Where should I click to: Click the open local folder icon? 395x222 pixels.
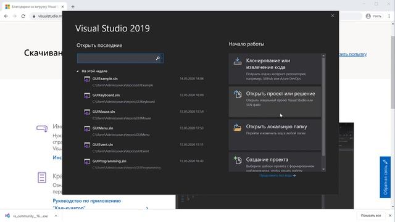coord(237,128)
